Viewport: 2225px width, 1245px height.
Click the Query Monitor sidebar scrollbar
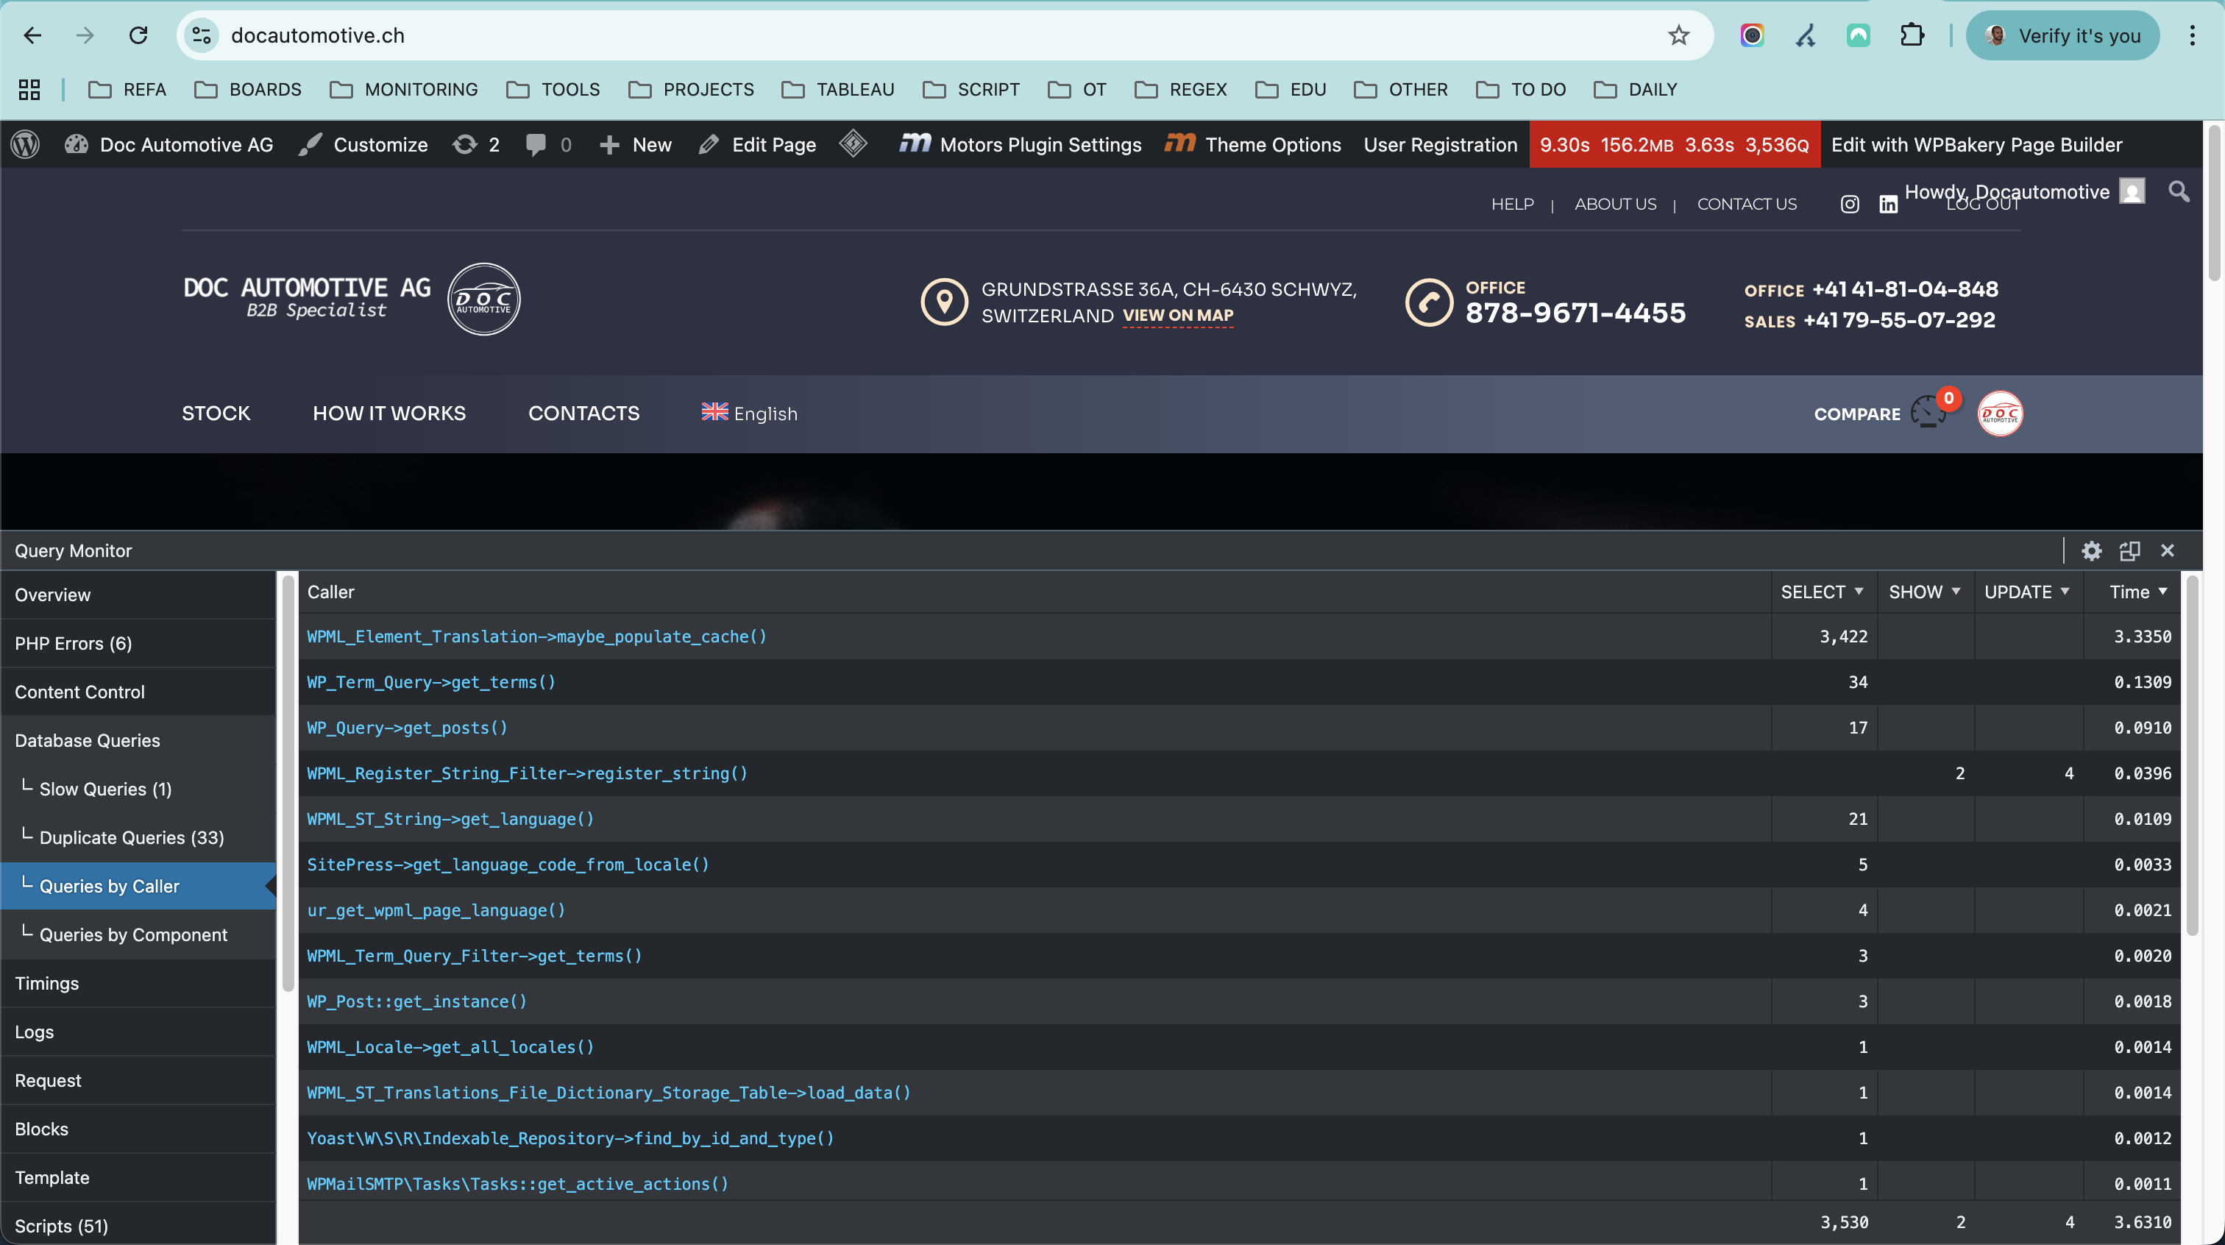[x=288, y=782]
